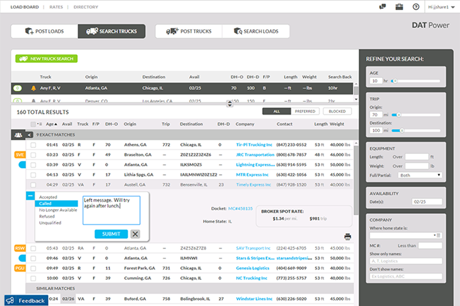Screen dimensions: 460x306
Task: Click the Feedback megaphone button
Action: point(26,301)
